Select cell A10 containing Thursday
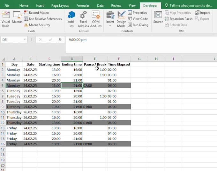 pyautogui.click(x=14, y=112)
